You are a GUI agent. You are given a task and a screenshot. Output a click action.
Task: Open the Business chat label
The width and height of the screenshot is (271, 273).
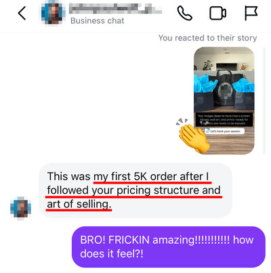tap(98, 21)
